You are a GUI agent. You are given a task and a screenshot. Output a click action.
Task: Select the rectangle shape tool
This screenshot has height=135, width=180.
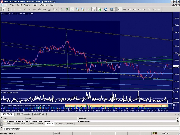click(x=44, y=9)
